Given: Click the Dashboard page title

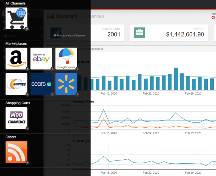Looking at the screenshot, I should (66, 16).
